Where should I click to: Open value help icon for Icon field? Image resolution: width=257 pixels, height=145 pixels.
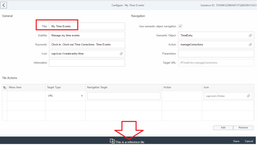pyautogui.click(x=121, y=54)
